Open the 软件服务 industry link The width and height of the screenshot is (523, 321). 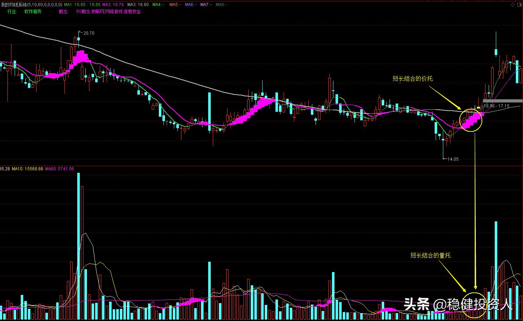[x=33, y=11]
